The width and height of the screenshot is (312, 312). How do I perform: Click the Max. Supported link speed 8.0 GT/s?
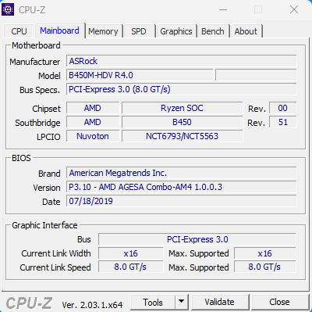(x=264, y=267)
